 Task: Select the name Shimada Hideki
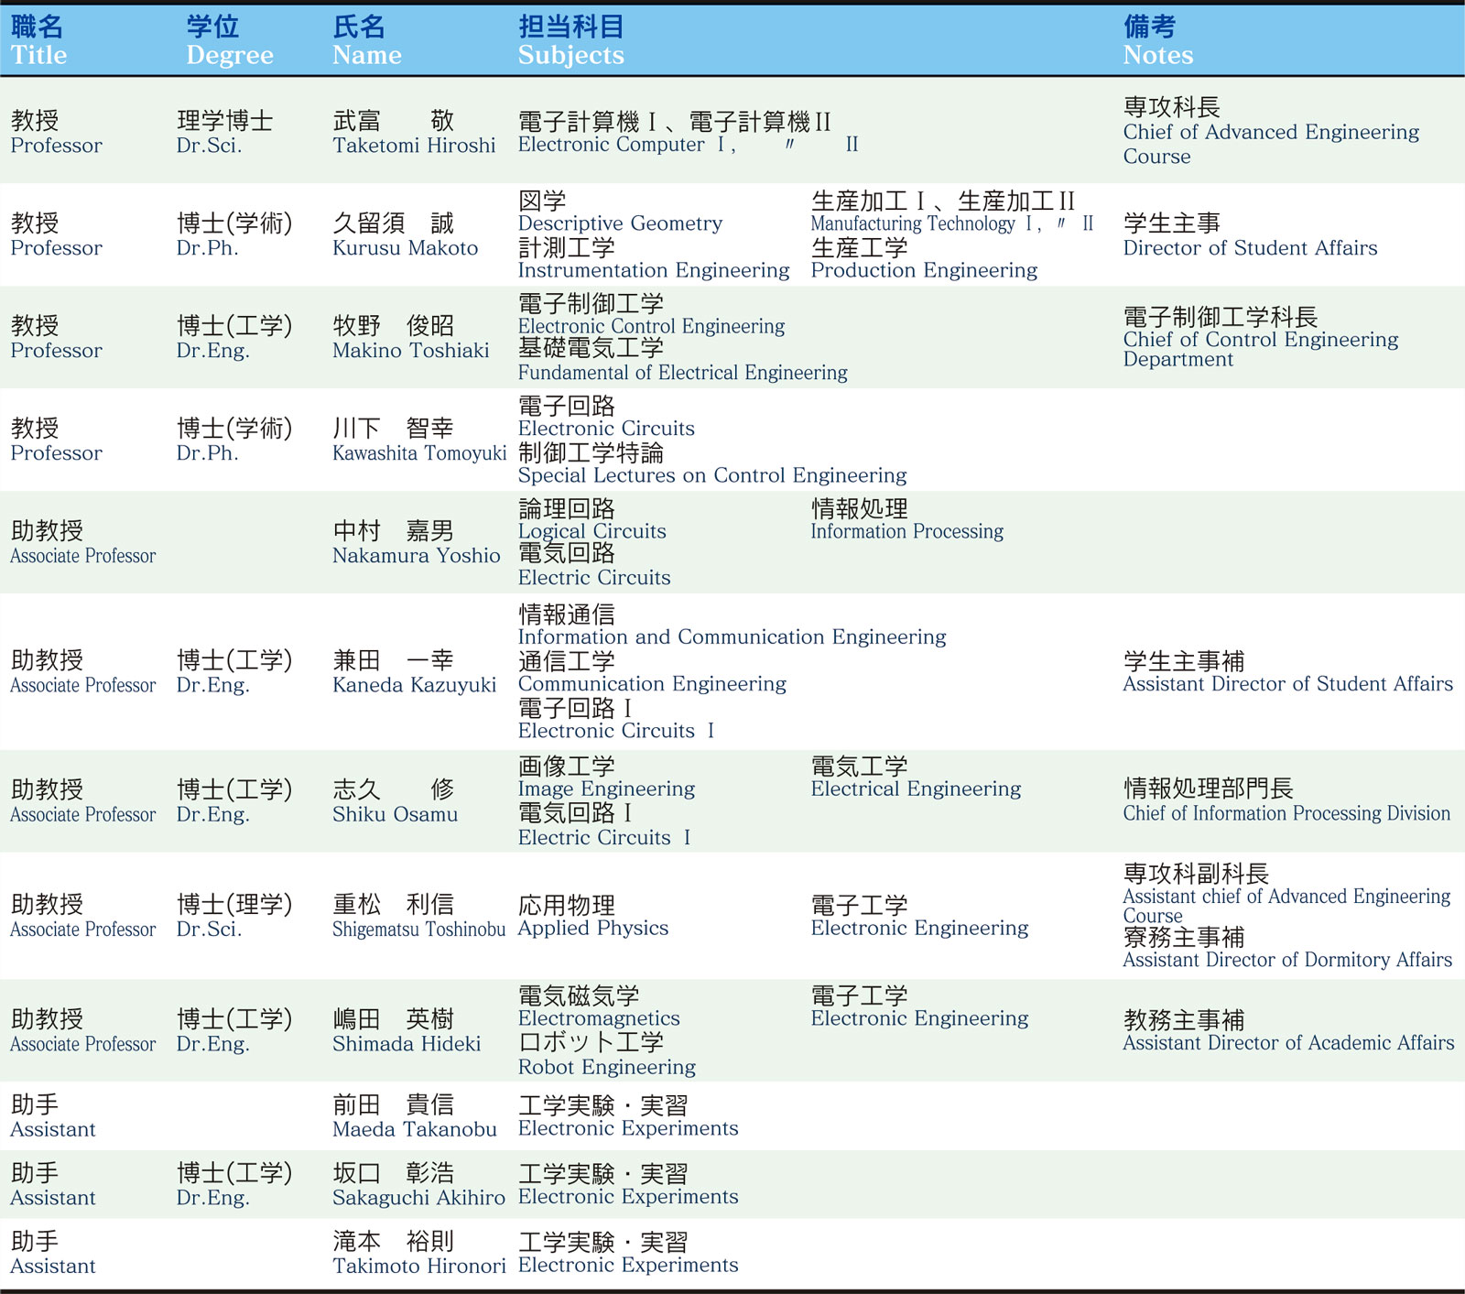point(407,1044)
